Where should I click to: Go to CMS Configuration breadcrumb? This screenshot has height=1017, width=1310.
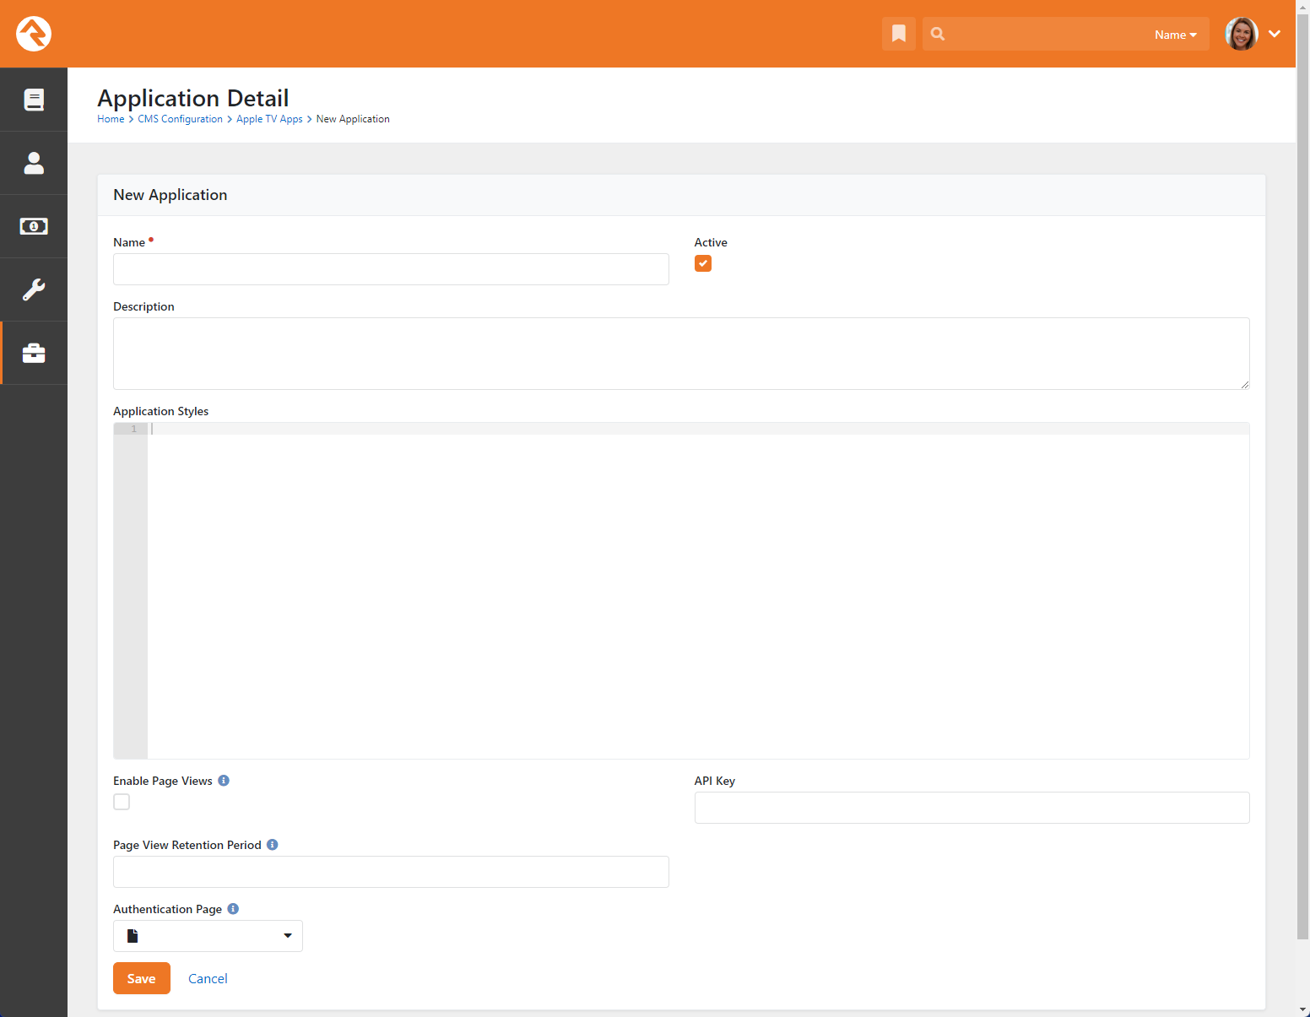(x=180, y=119)
